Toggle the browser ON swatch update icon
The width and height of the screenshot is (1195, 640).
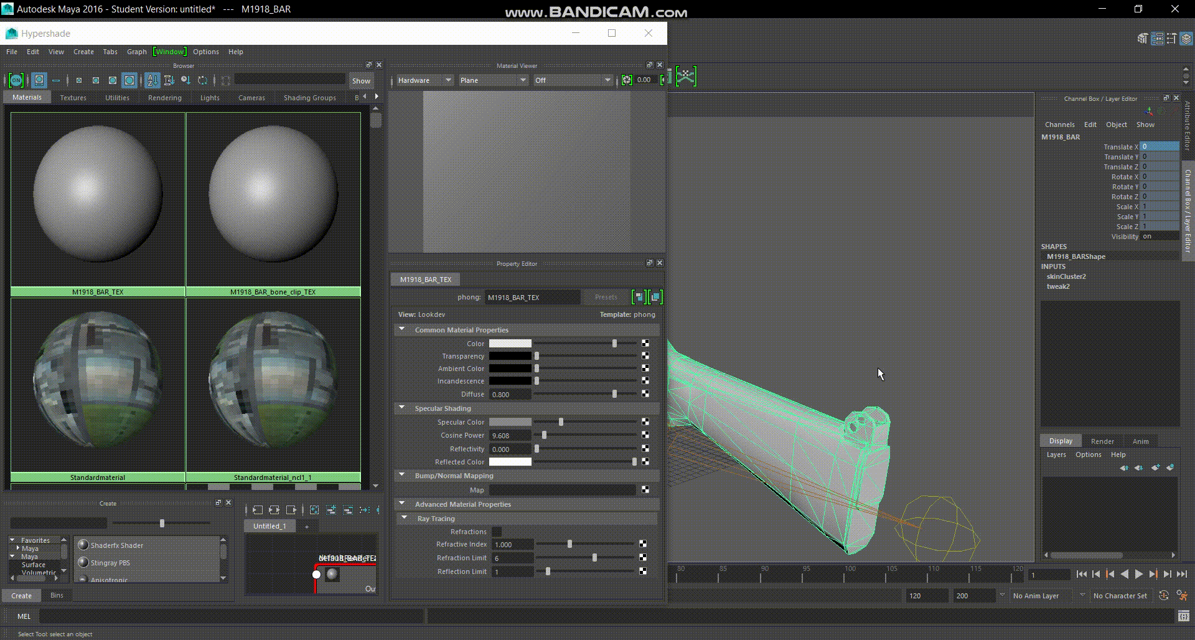[16, 80]
